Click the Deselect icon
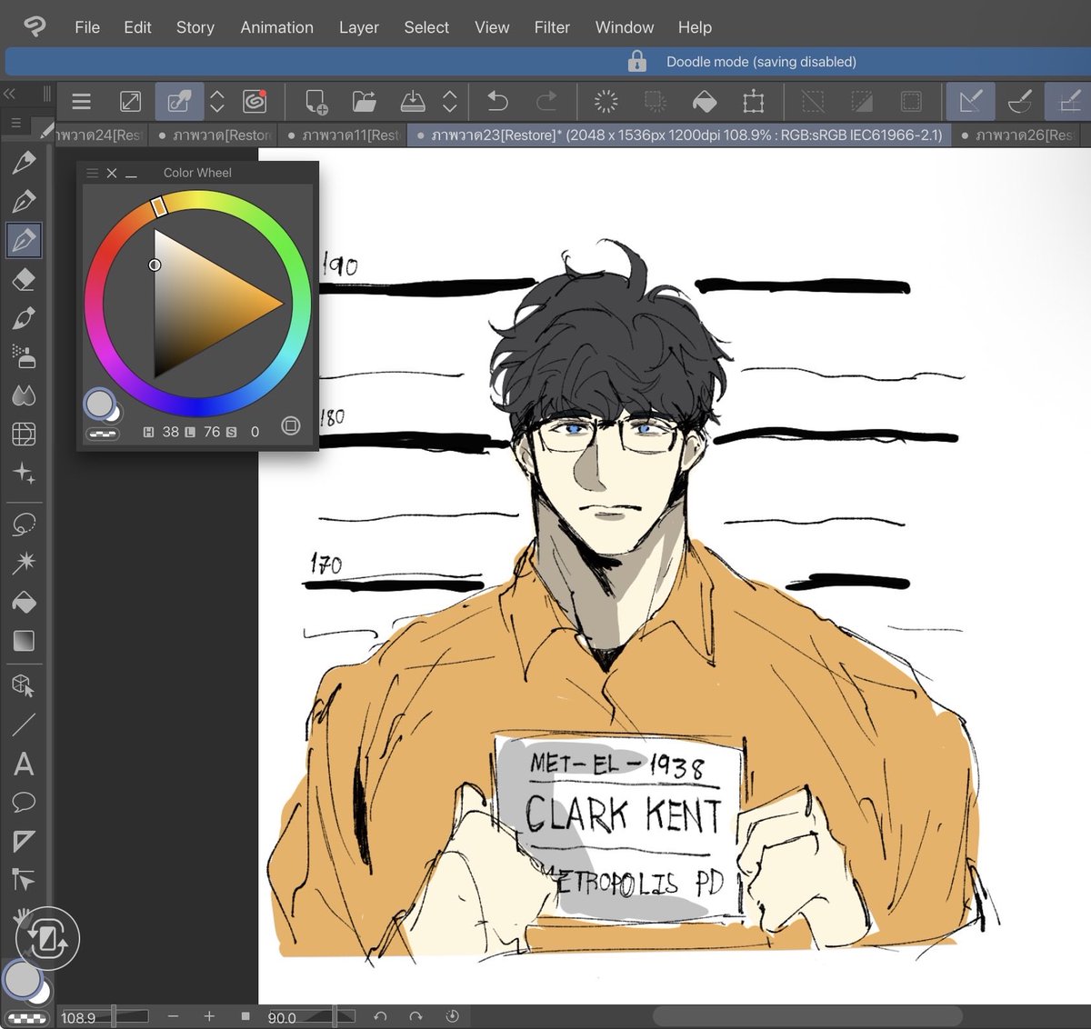The image size is (1091, 1029). point(813,102)
